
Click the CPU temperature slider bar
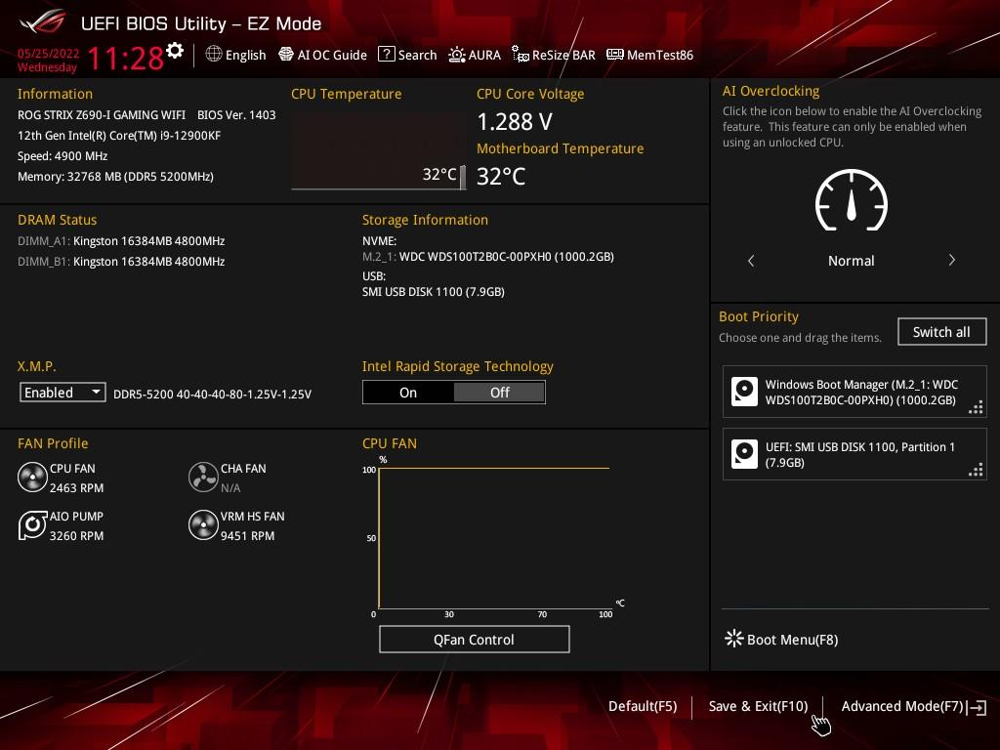463,177
